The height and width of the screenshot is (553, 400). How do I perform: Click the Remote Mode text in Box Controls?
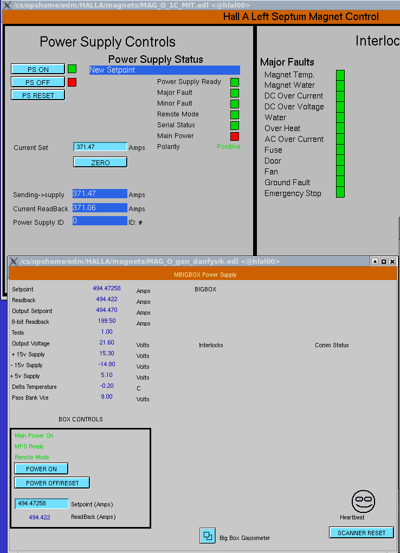tap(32, 458)
